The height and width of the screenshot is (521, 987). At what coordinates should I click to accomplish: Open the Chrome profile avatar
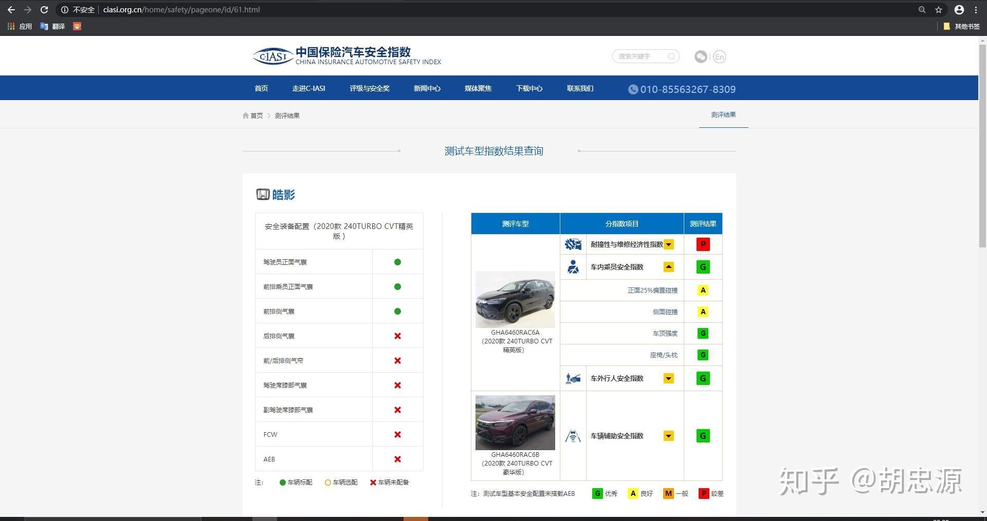pyautogui.click(x=959, y=10)
